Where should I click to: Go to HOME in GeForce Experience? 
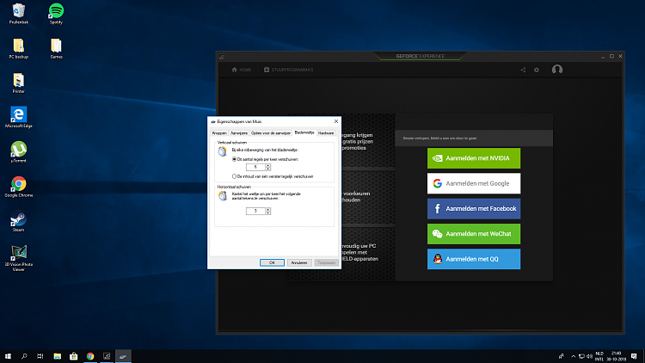[x=242, y=70]
